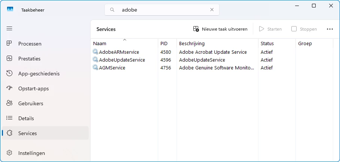Screen dimensions: 340x162
Task: Open App-geschiedenis page
Action: click(x=45, y=74)
